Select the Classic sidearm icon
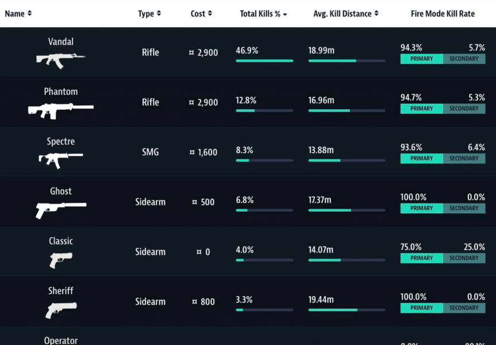 (x=60, y=259)
